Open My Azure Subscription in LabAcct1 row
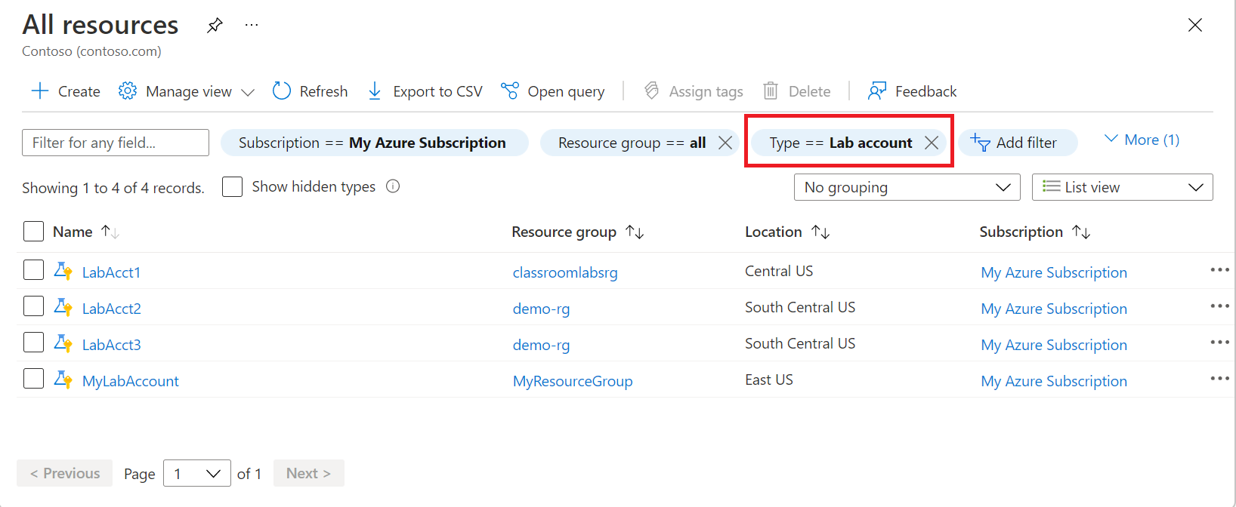Viewport: 1236px width, 507px height. [1054, 272]
